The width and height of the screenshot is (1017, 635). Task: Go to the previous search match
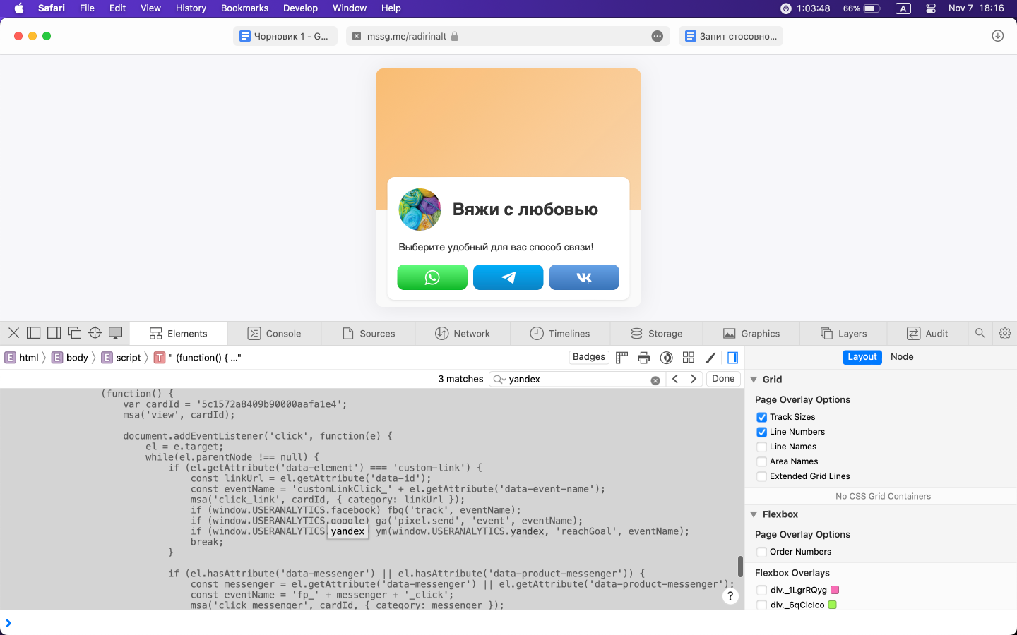tap(675, 379)
